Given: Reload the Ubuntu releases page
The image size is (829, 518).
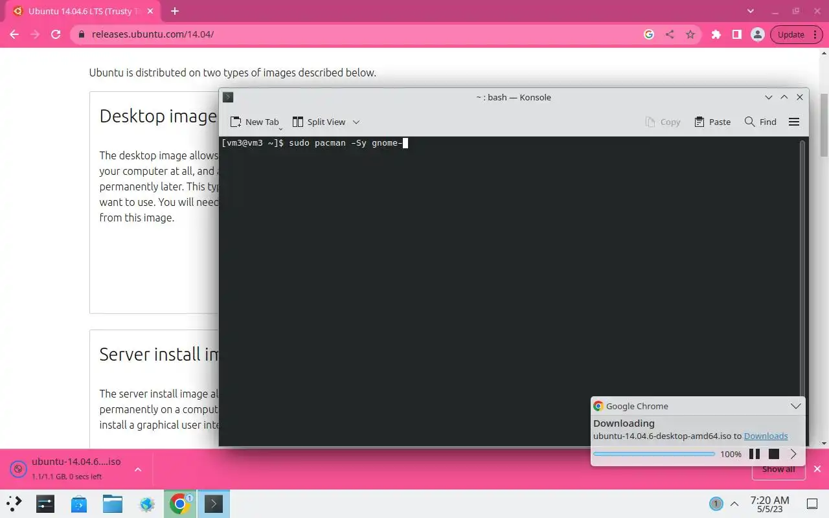Looking at the screenshot, I should click(x=56, y=34).
